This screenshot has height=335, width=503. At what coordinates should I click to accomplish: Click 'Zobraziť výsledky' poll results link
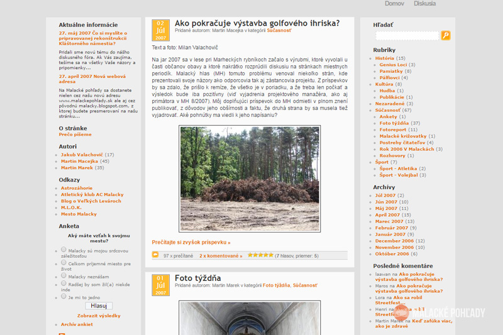pyautogui.click(x=99, y=316)
